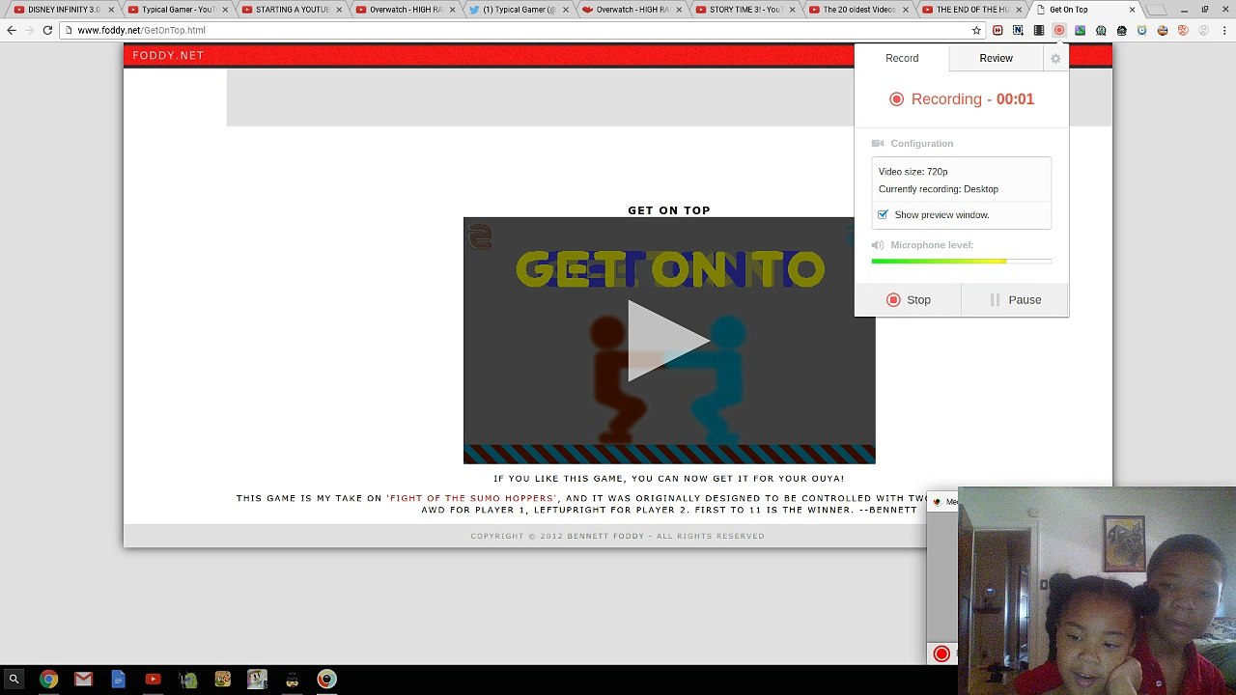Open recorder settings gear icon
1236x695 pixels.
point(1055,58)
